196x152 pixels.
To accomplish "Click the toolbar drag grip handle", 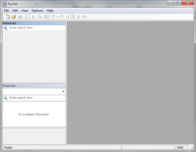I will pos(3,17).
